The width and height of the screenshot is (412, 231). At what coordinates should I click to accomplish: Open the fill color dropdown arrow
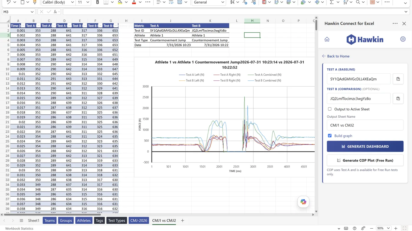point(126,2)
